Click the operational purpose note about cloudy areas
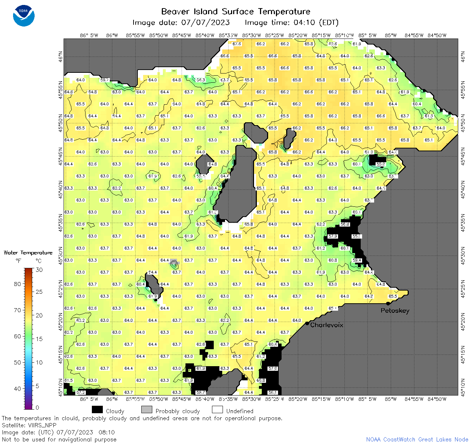472x445 pixels. [x=142, y=418]
